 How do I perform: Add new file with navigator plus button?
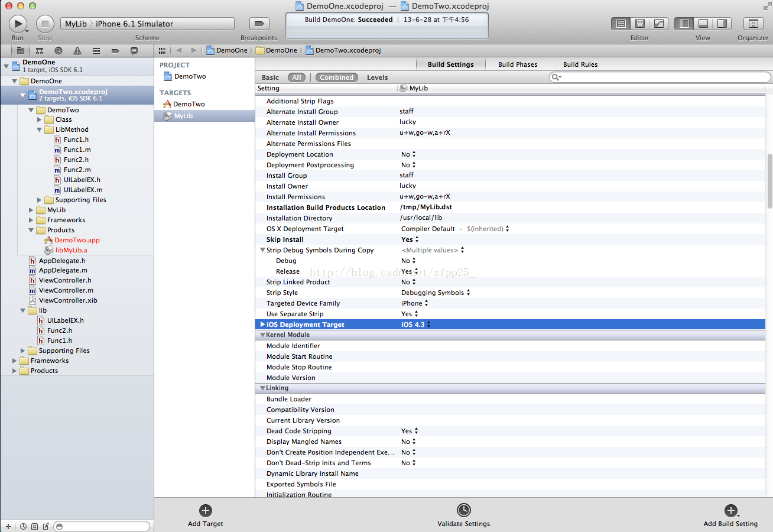click(x=8, y=526)
